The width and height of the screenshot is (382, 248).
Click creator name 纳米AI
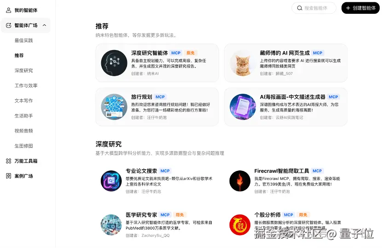(153, 73)
